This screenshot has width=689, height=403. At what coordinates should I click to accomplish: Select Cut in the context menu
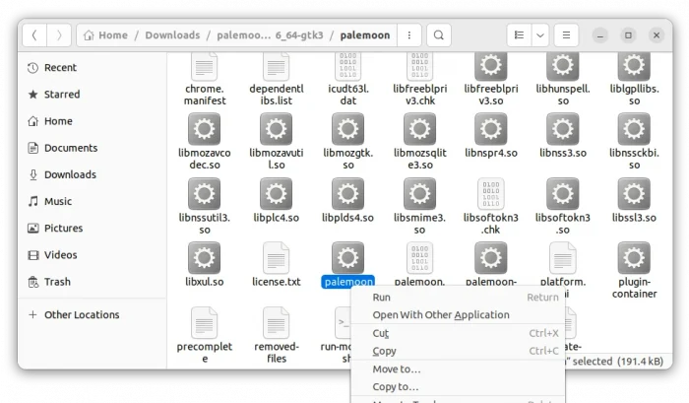point(381,333)
